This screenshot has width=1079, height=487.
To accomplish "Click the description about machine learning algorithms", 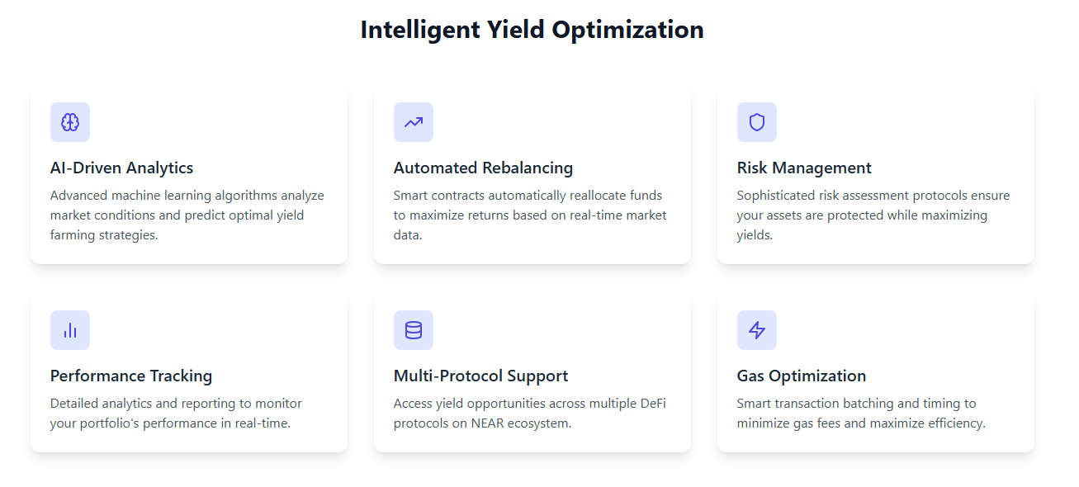I will coord(187,215).
